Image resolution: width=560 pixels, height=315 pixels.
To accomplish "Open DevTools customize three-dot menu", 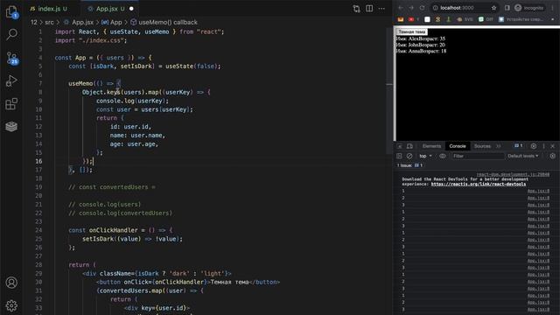I will coord(544,146).
